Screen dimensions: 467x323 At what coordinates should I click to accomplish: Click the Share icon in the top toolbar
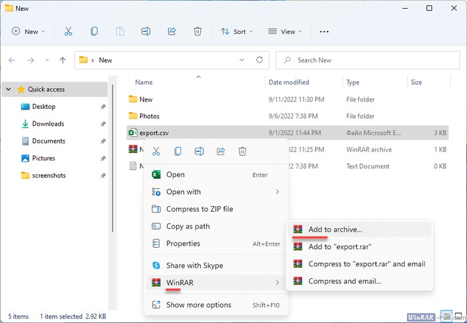pos(171,31)
